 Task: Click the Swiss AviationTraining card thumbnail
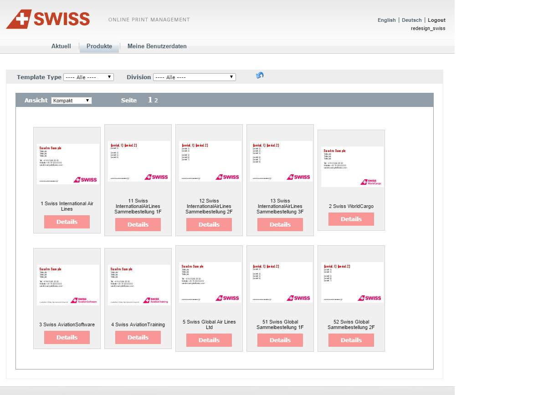point(139,285)
